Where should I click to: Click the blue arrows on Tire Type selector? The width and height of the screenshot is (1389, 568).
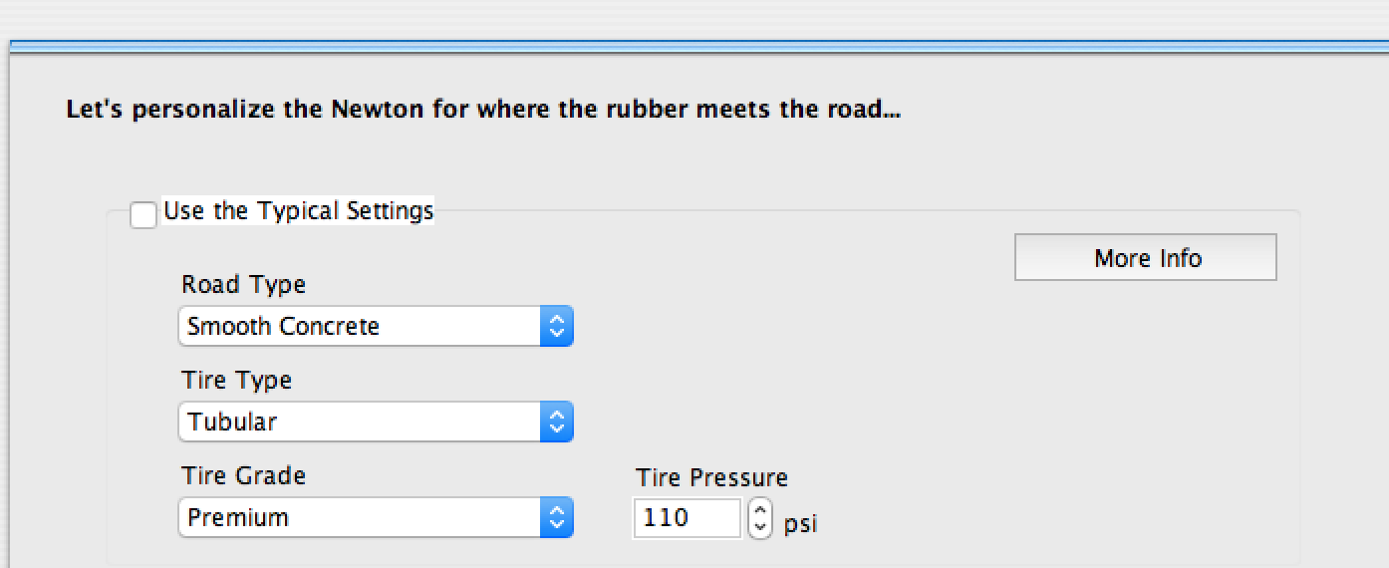pos(557,423)
